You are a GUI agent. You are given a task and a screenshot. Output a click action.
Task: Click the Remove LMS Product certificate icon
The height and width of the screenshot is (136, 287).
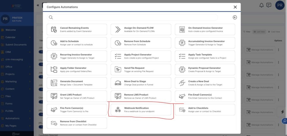coord(118,96)
